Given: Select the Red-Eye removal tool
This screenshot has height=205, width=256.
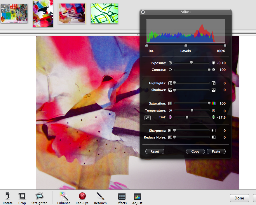Looking at the screenshot, I should tap(82, 196).
